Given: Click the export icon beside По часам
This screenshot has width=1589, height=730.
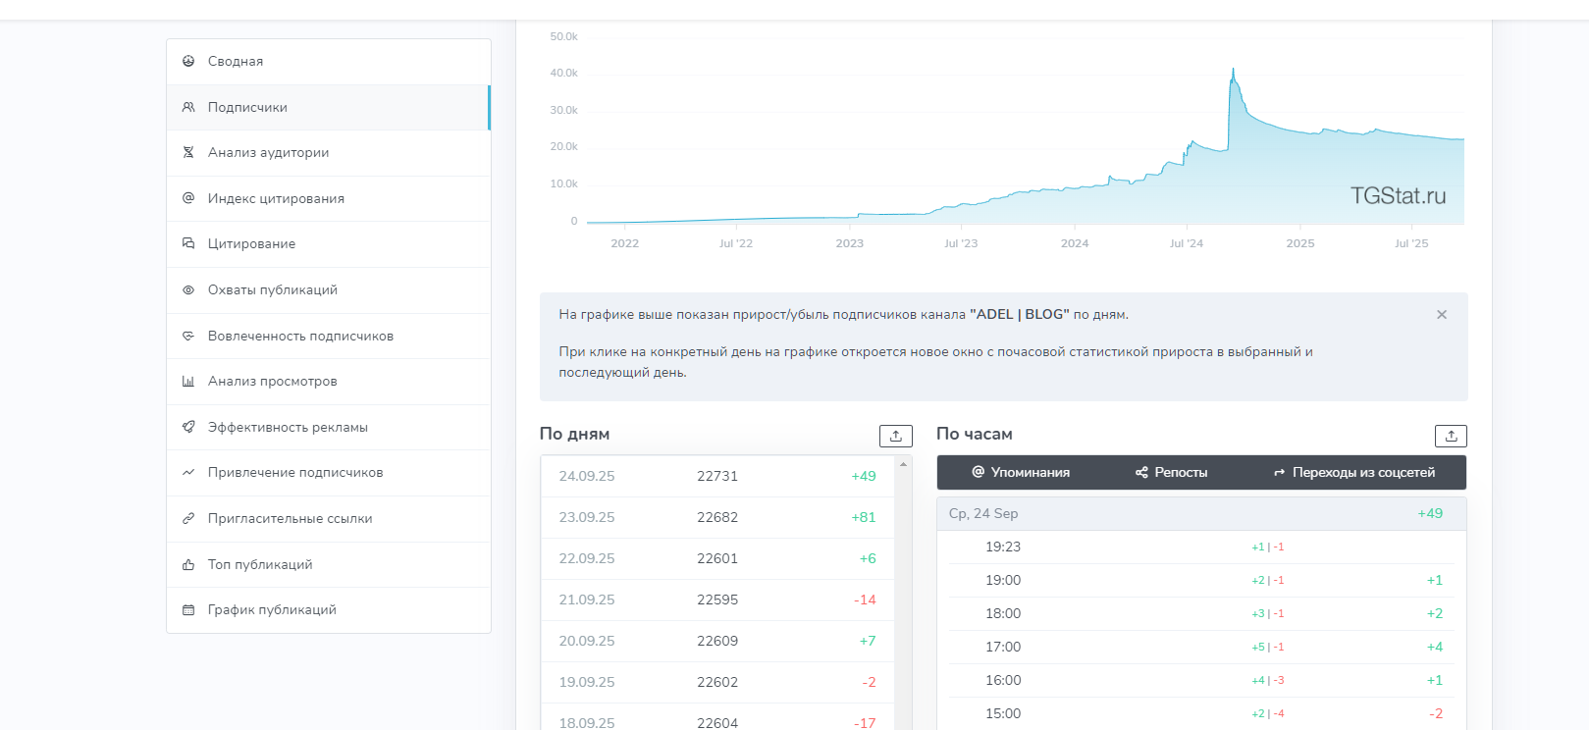Looking at the screenshot, I should [1450, 436].
